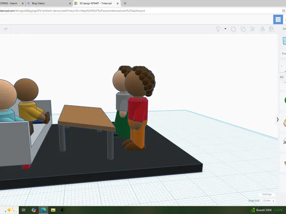Click the Microsoft Edge taskbar icon
The image size is (286, 214).
click(43, 210)
